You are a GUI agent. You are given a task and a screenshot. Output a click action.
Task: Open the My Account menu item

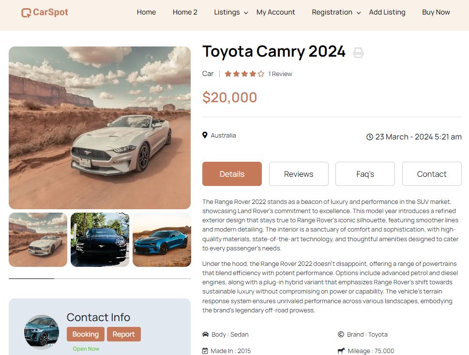coord(275,12)
